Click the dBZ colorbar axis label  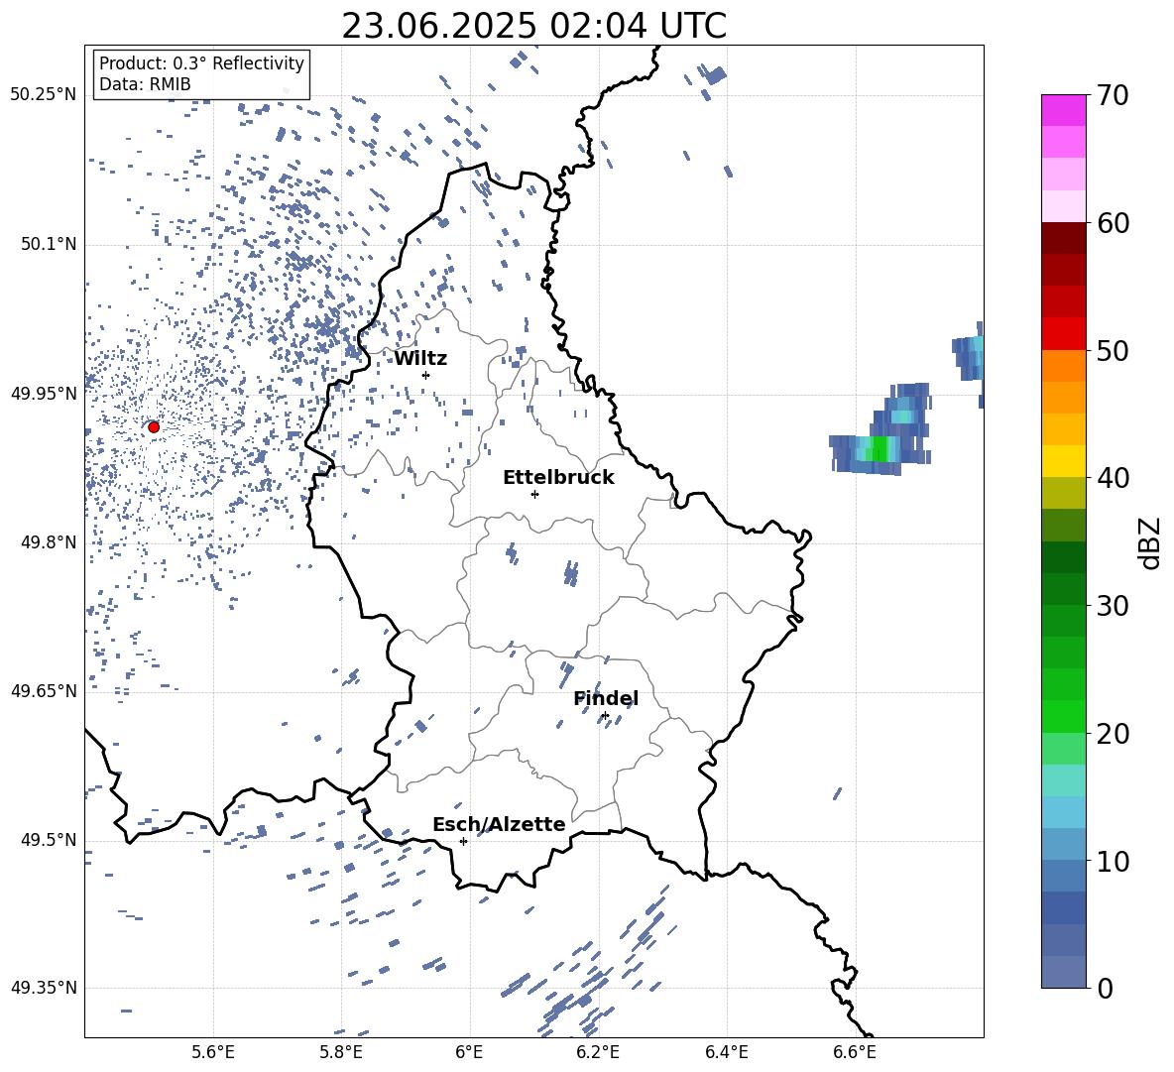(1150, 542)
